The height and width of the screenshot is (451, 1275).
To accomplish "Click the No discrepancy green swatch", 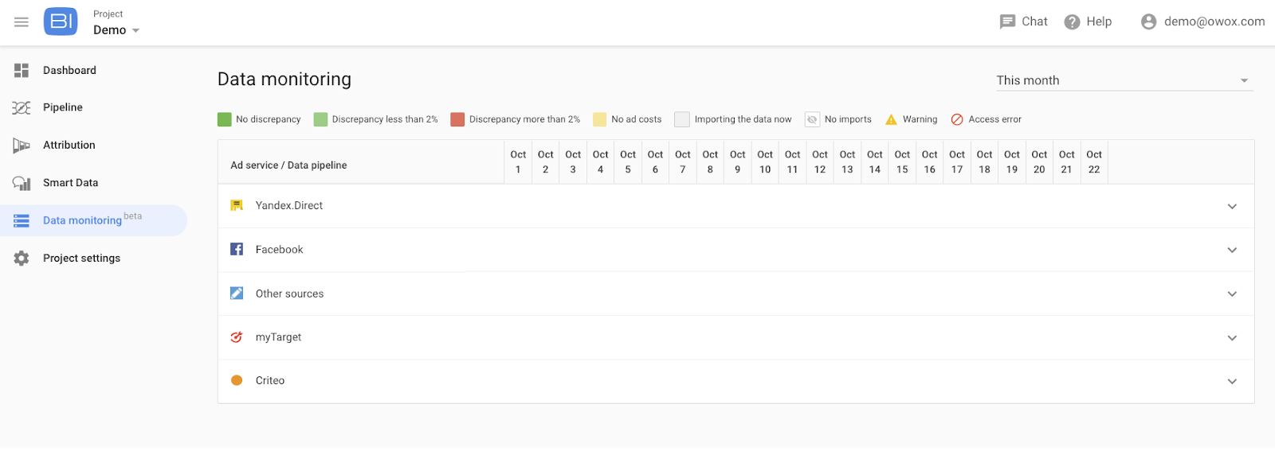I will tap(225, 119).
